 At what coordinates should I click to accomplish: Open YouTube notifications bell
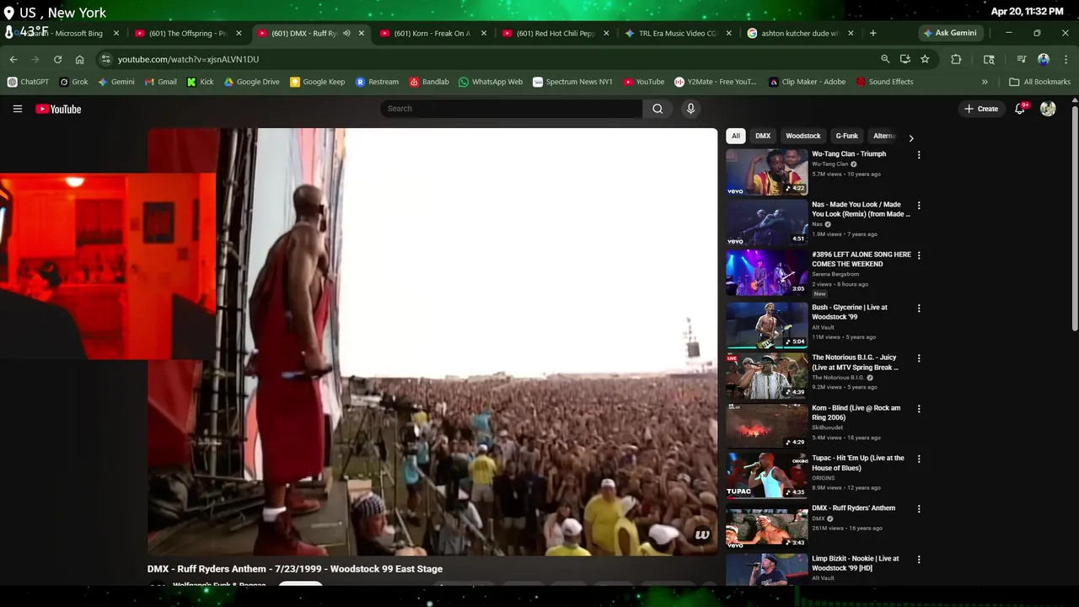coord(1020,109)
